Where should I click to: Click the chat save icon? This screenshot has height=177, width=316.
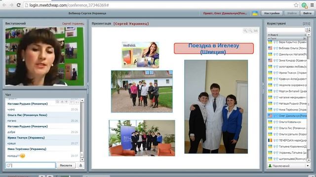pyautogui.click(x=57, y=102)
